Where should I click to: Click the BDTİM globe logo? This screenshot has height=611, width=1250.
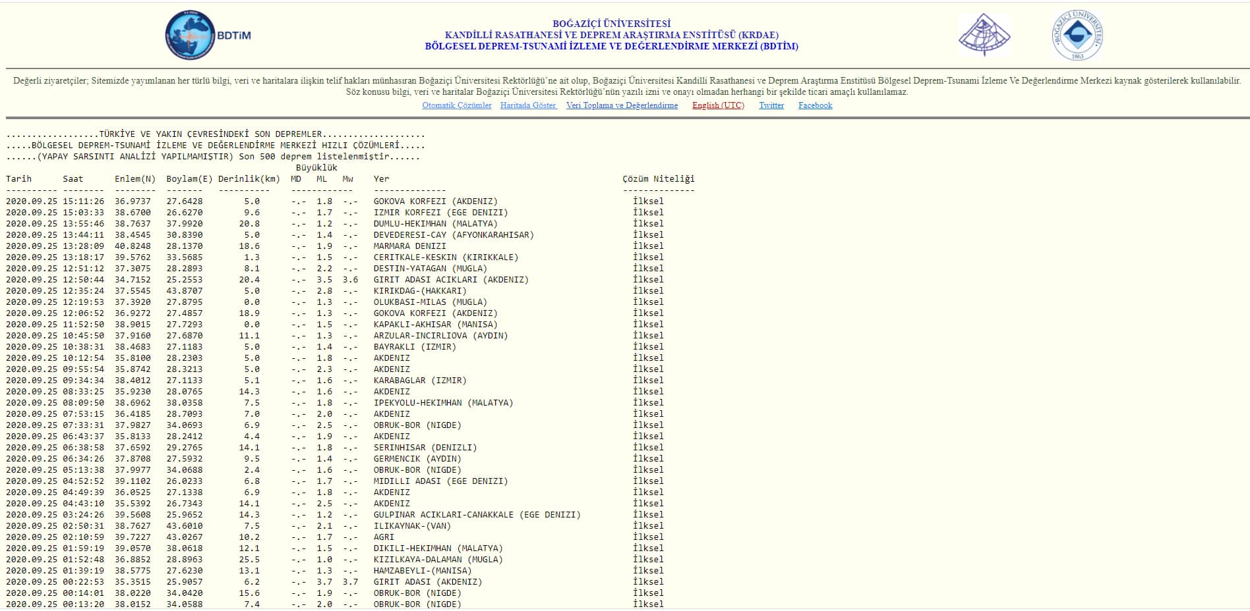pos(190,36)
